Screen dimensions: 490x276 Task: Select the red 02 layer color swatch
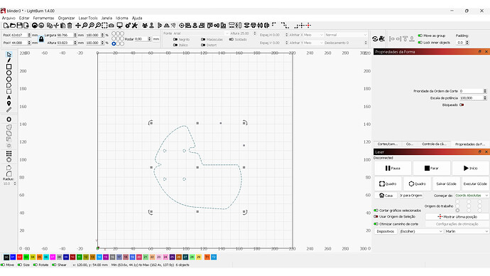click(19, 257)
